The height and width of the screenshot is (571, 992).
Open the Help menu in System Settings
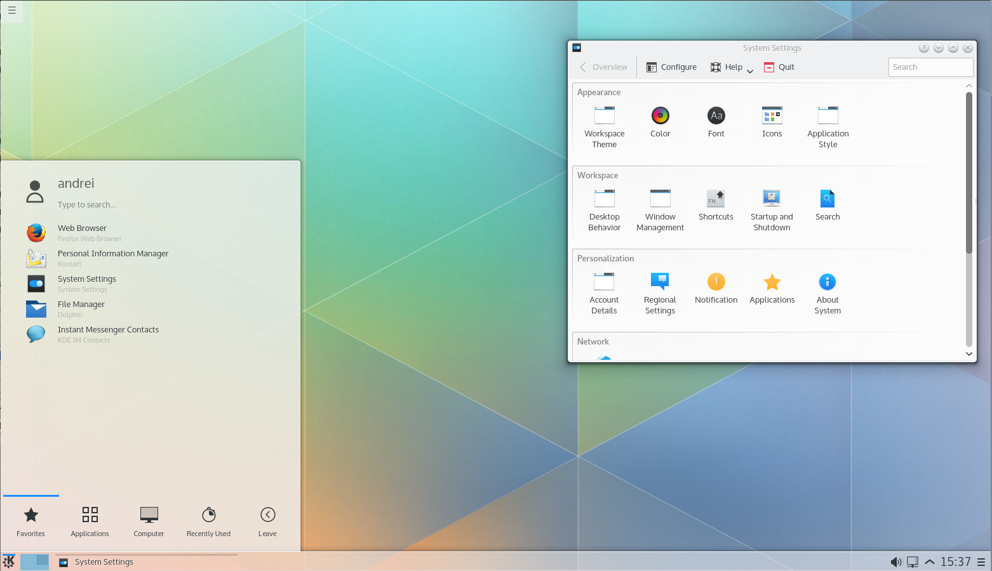point(732,67)
